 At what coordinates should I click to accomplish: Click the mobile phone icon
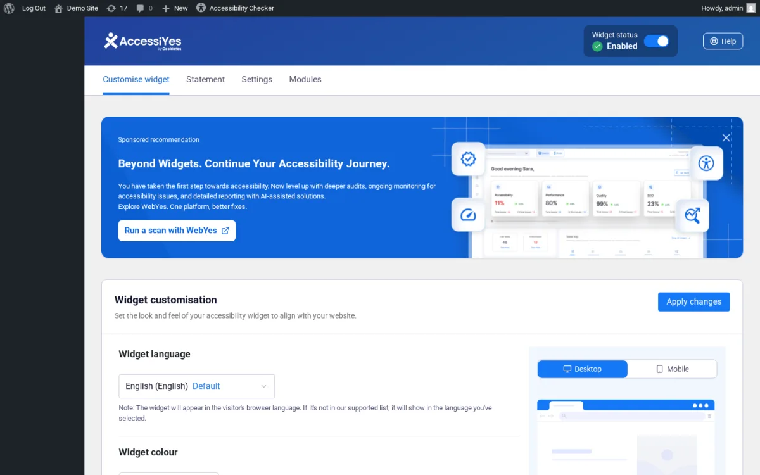[x=659, y=369]
